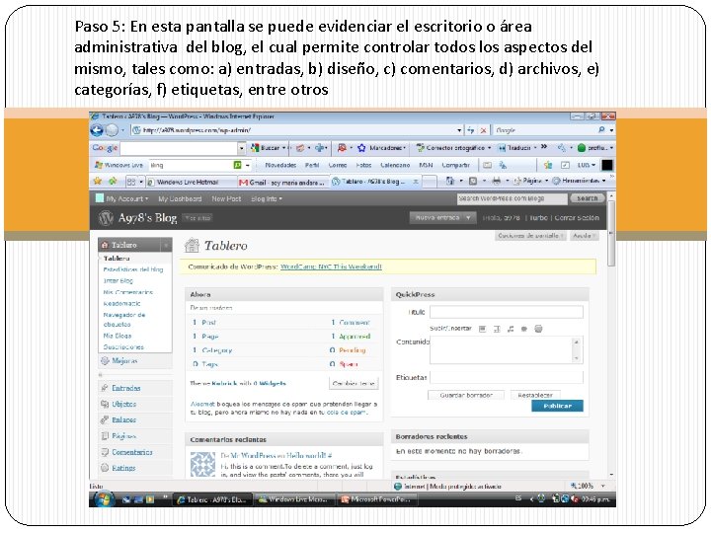Screen dimensions: 711x533
Task: Click the Refresh icon beside address bar
Action: click(471, 130)
